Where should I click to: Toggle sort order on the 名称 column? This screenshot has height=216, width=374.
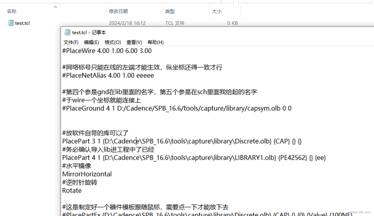click(12, 11)
